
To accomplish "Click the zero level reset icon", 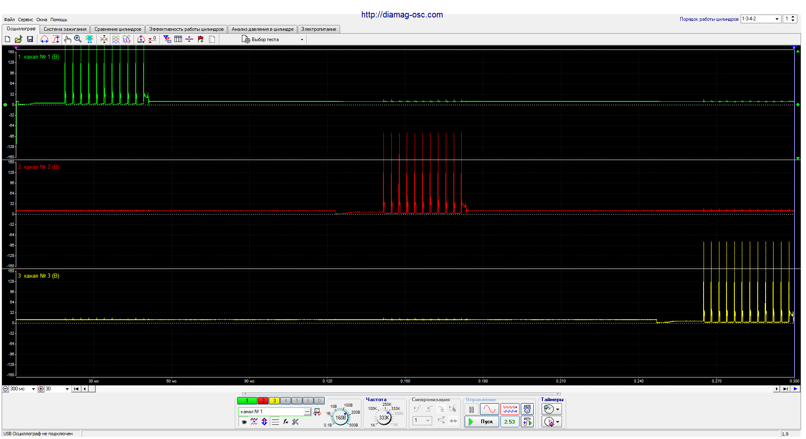I will pyautogui.click(x=152, y=39).
